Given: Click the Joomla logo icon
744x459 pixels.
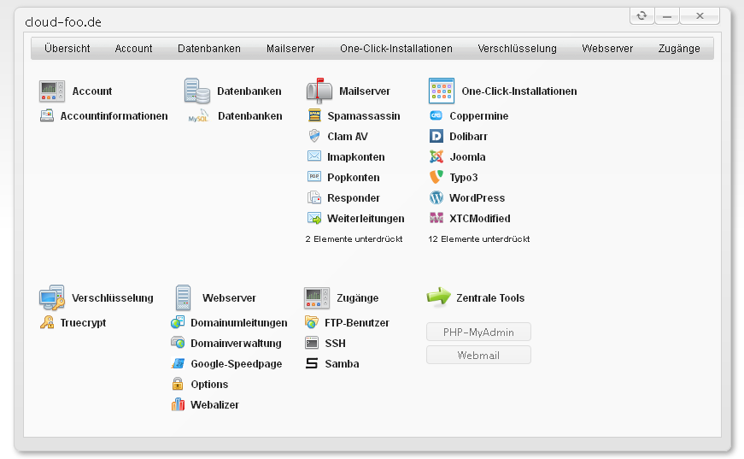Looking at the screenshot, I should click(x=436, y=156).
